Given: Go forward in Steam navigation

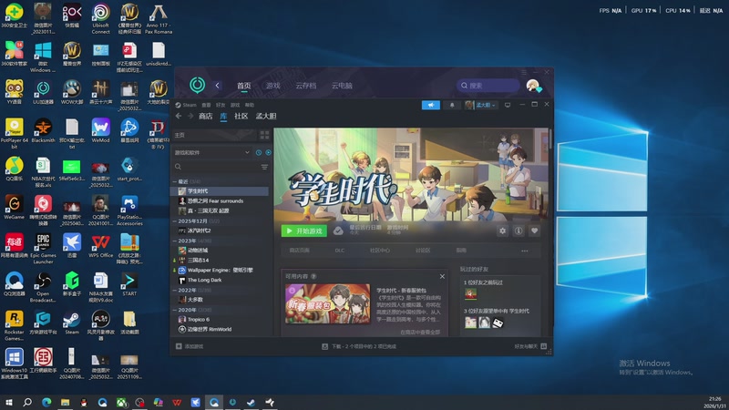Looking at the screenshot, I should [x=190, y=116].
